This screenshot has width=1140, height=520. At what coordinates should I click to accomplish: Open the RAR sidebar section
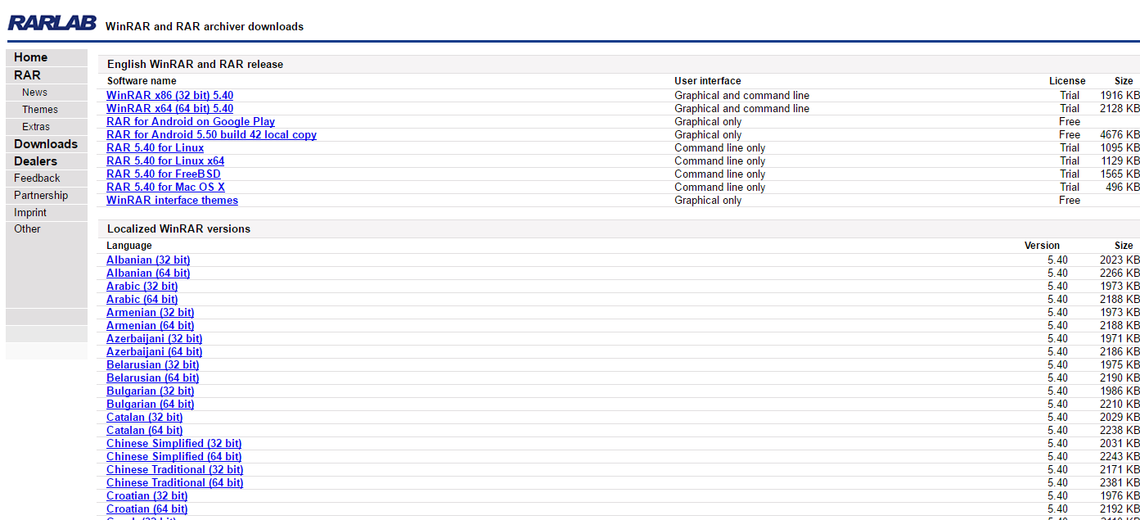[x=27, y=75]
